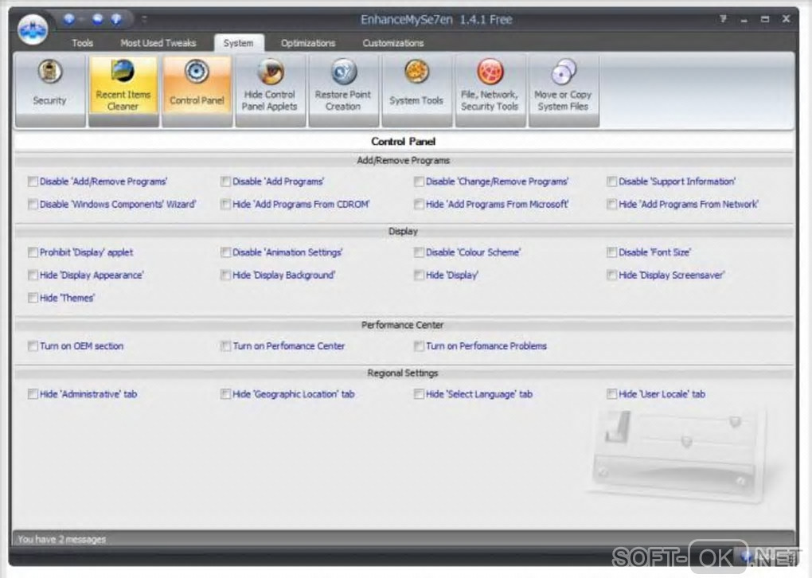Click the second blue quick-access toolbar icon
Viewport: 812px width, 578px height.
point(97,20)
